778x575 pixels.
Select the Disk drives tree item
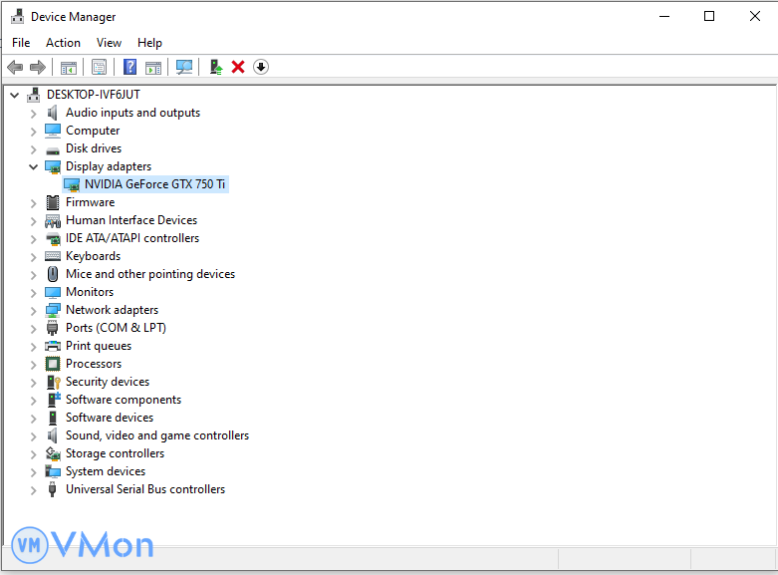point(93,148)
